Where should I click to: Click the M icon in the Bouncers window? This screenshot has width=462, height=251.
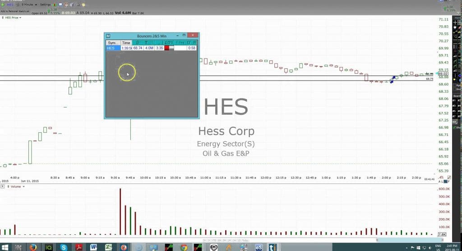tap(108, 36)
